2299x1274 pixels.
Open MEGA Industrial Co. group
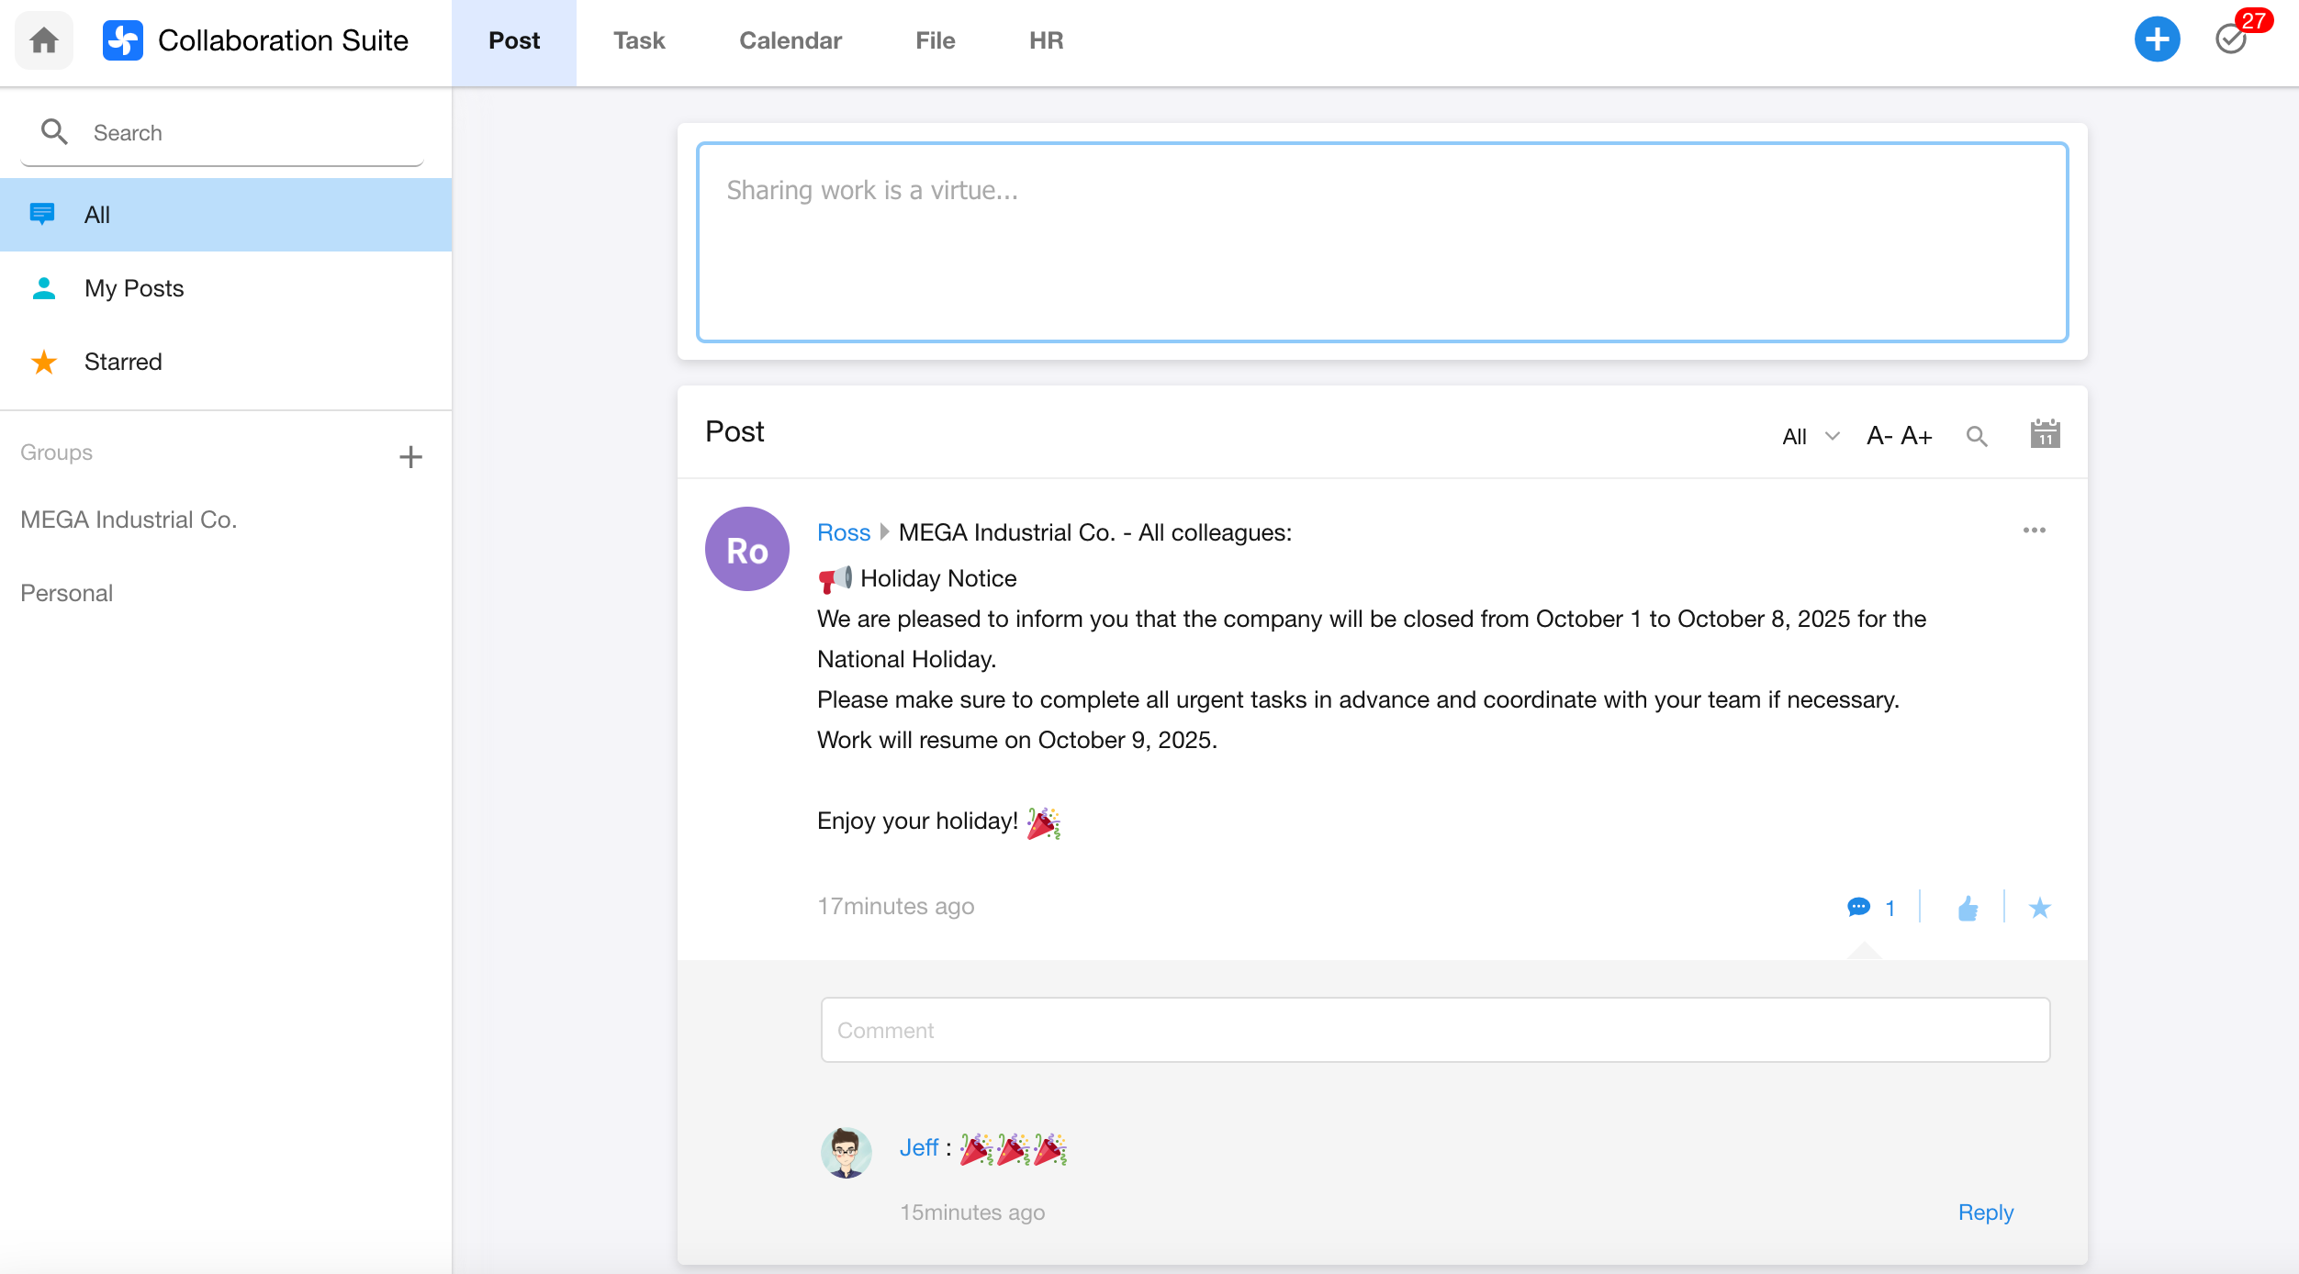[129, 520]
